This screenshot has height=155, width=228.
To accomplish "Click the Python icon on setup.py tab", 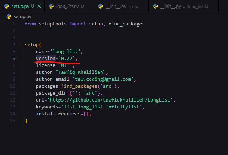I will point(7,7).
